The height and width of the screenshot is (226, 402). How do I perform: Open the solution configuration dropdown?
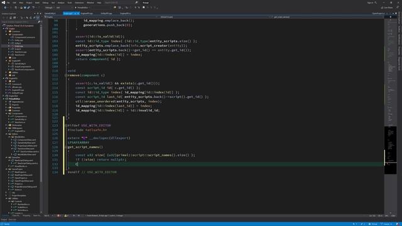(x=50, y=8)
